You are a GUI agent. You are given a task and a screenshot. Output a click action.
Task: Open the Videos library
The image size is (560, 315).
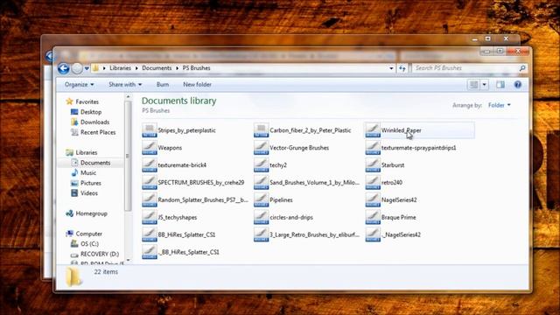point(89,193)
